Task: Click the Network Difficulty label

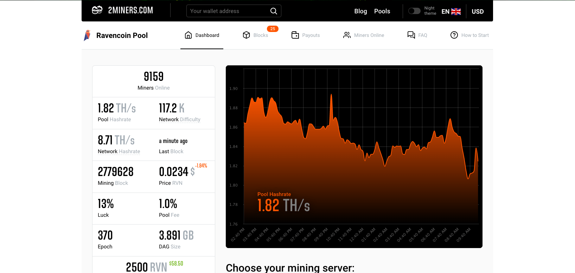Action: tap(180, 119)
